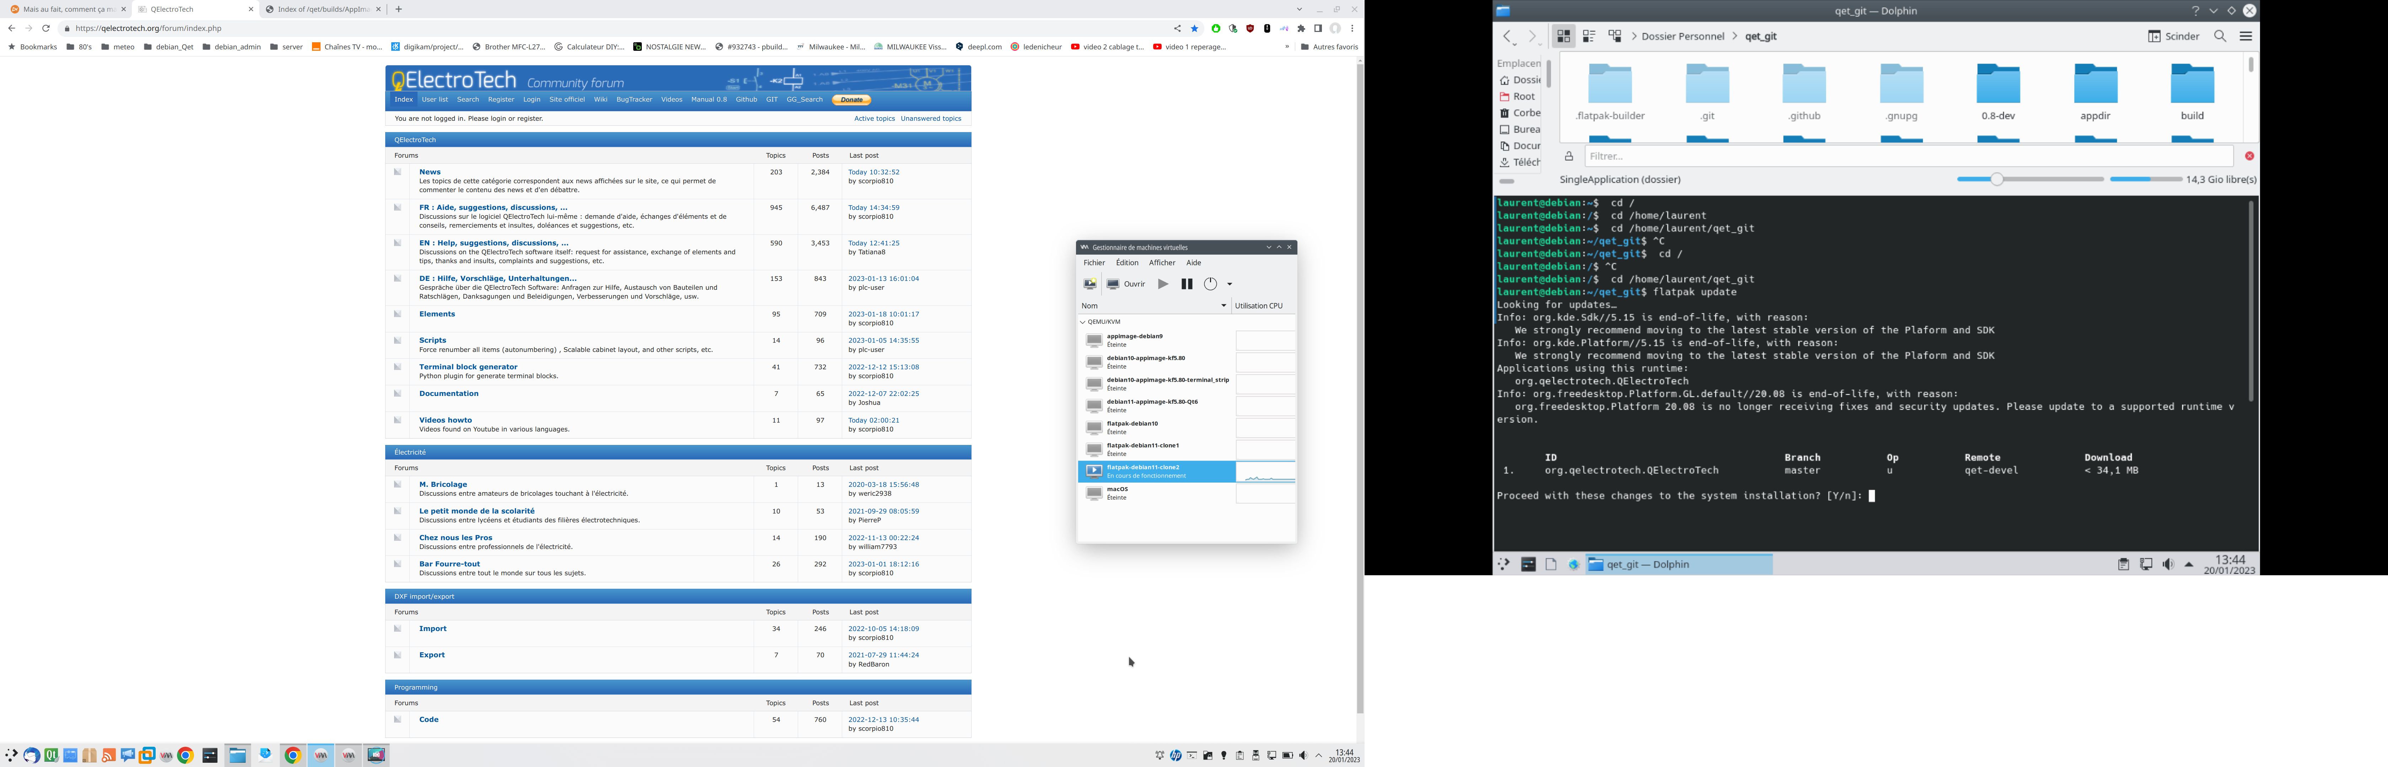Image resolution: width=2388 pixels, height=767 pixels.
Task: Expand the host system tray hidden icons
Action: coord(1319,756)
